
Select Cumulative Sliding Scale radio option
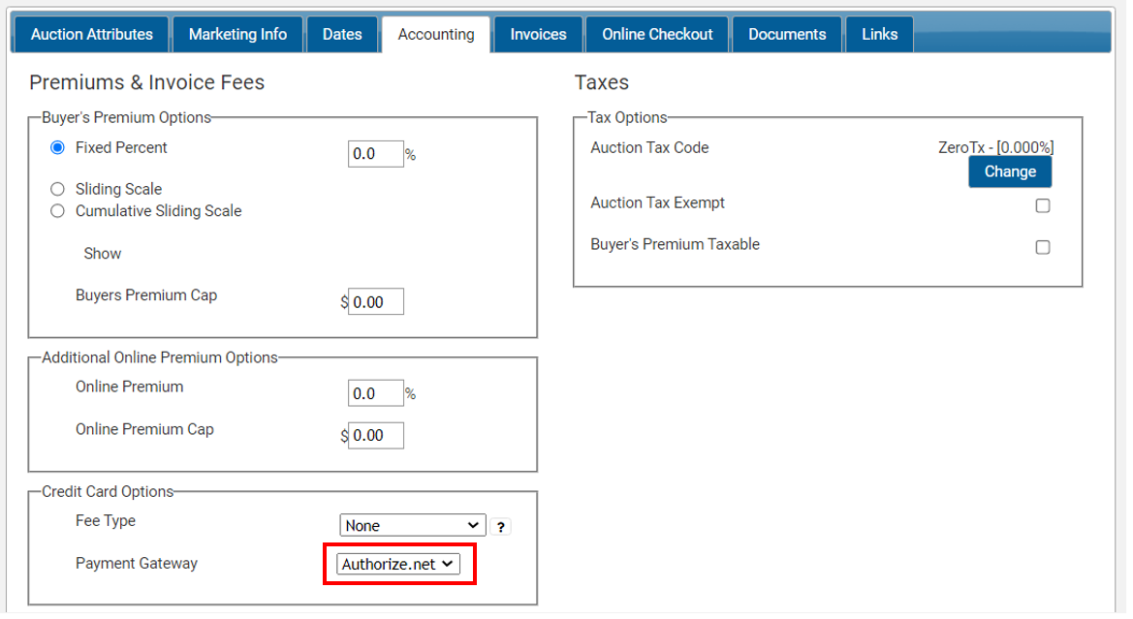coord(57,211)
